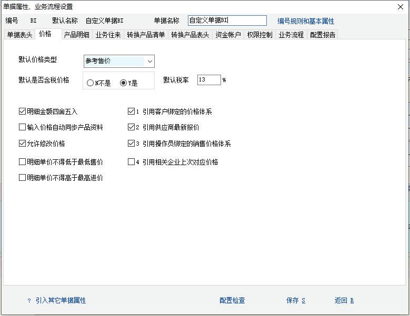The height and width of the screenshot is (316, 410).
Task: Toggle 允许修改价格 checkbox
Action: (x=22, y=144)
